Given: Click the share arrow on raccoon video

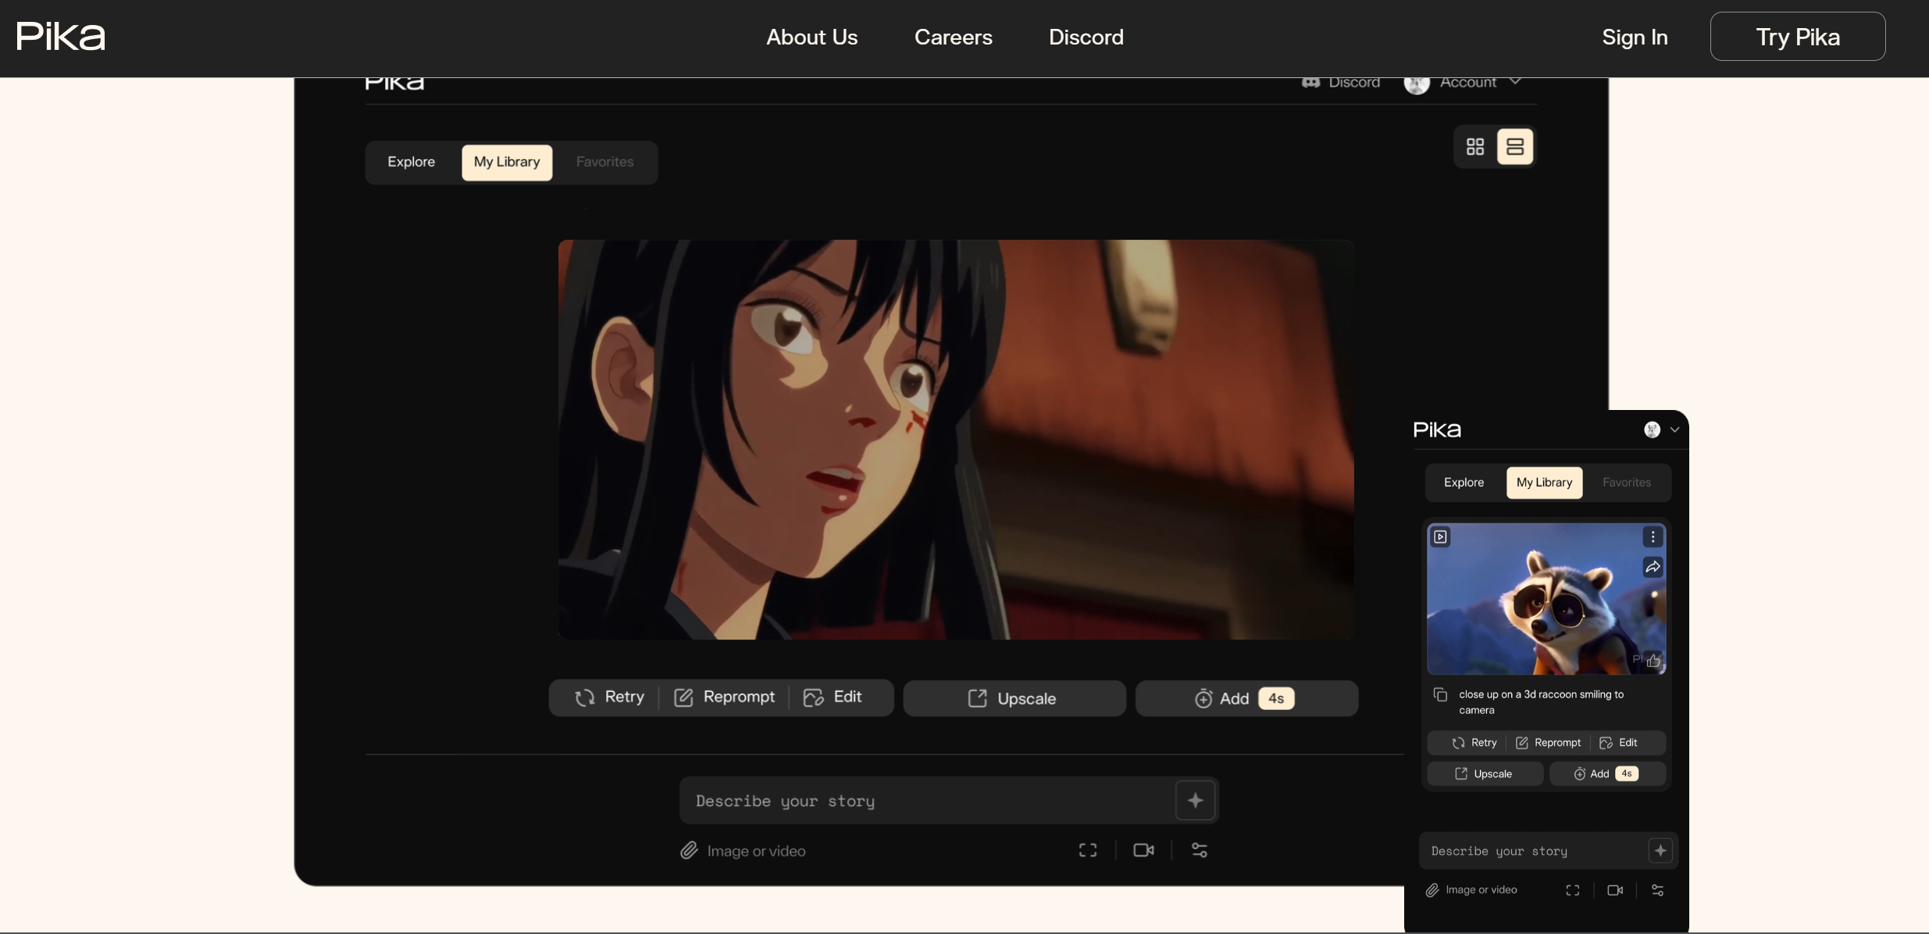Looking at the screenshot, I should coord(1653,567).
